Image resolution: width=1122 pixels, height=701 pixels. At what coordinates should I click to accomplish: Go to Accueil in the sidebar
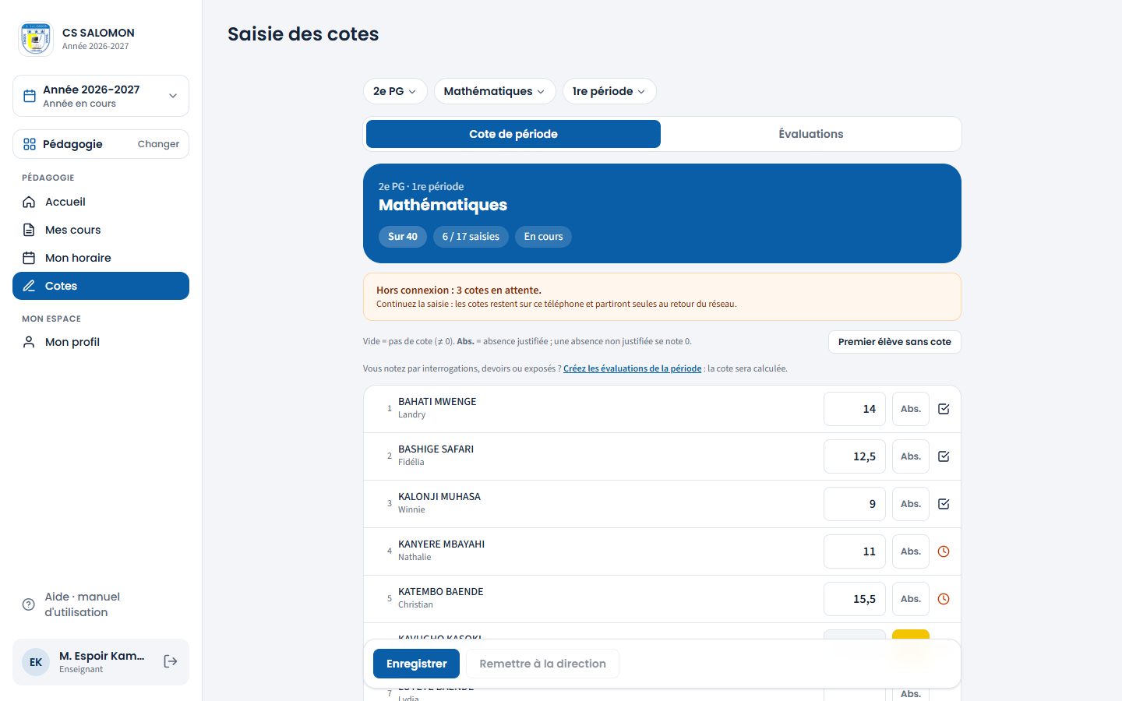101,202
